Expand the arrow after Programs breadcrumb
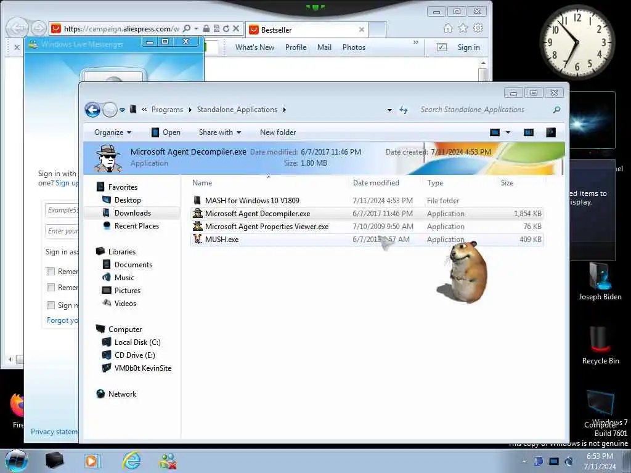631x473 pixels. click(x=190, y=110)
